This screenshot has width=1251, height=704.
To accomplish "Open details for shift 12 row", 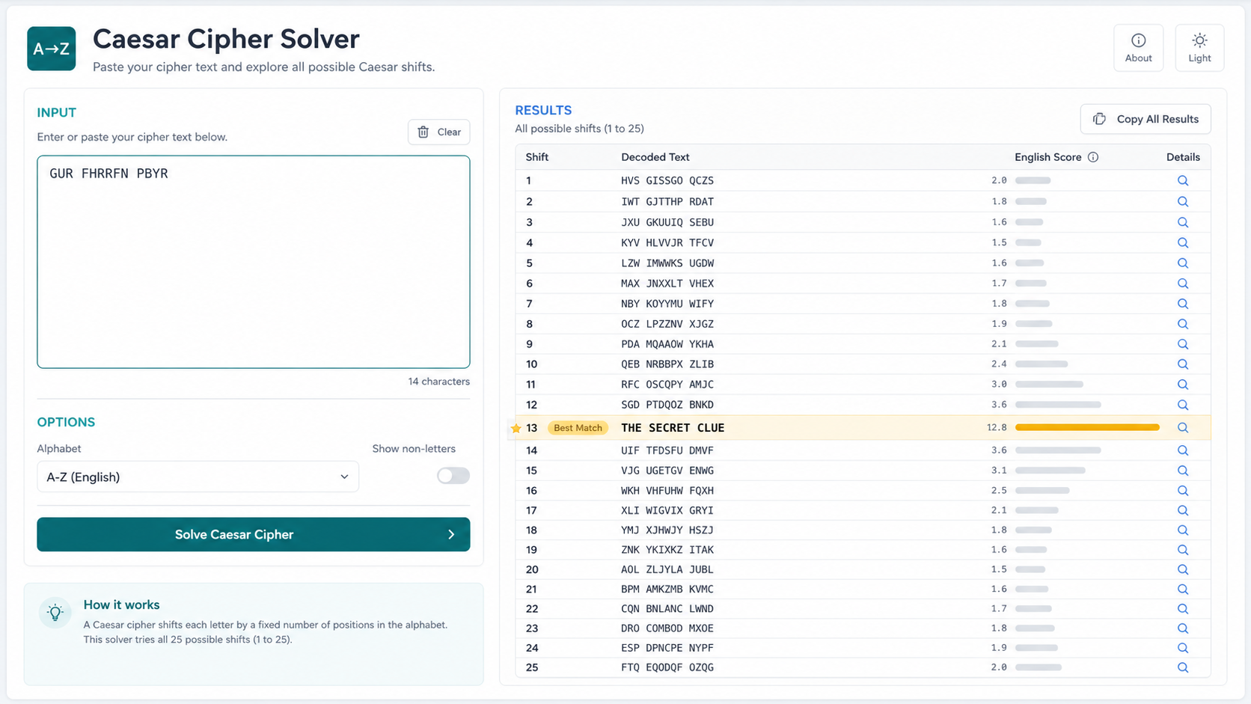I will pos(1183,405).
